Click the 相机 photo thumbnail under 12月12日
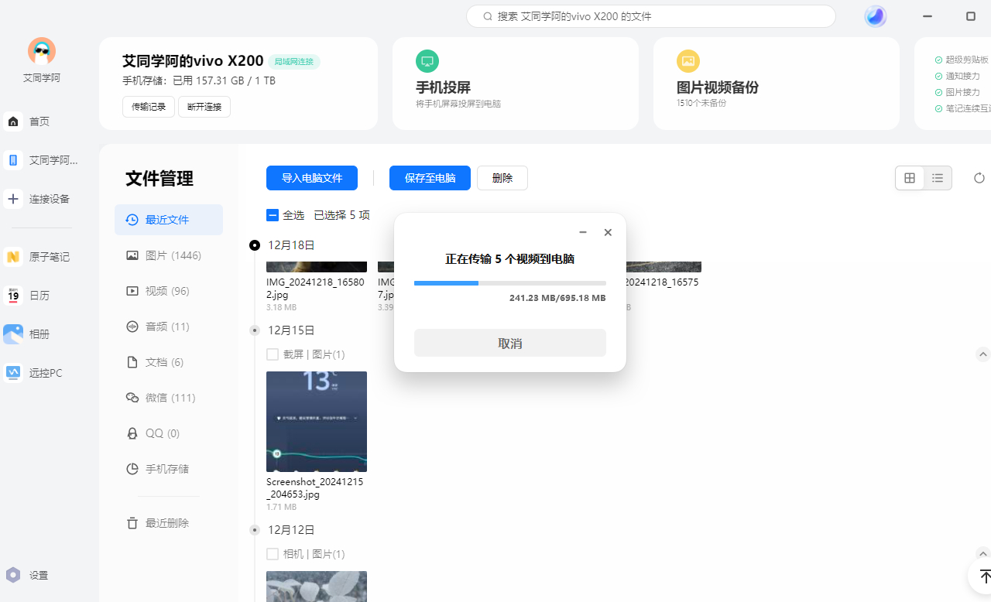 [317, 587]
